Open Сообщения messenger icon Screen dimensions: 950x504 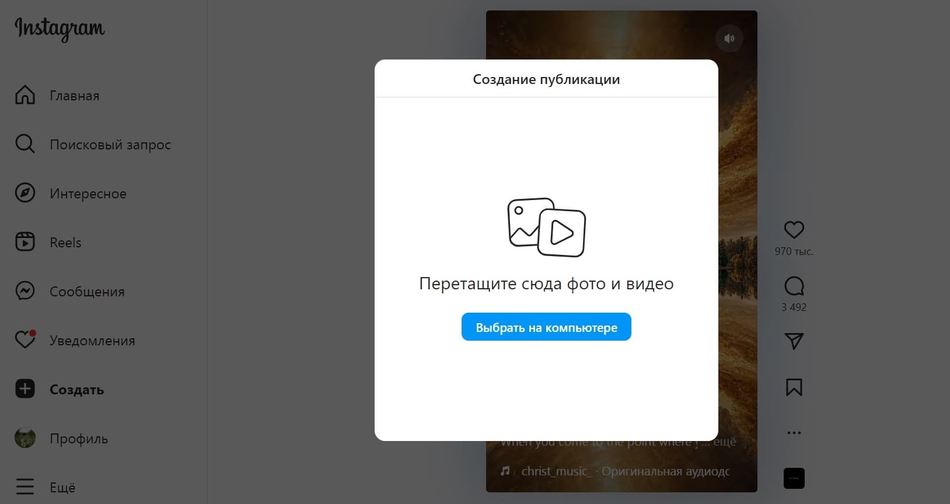[25, 290]
